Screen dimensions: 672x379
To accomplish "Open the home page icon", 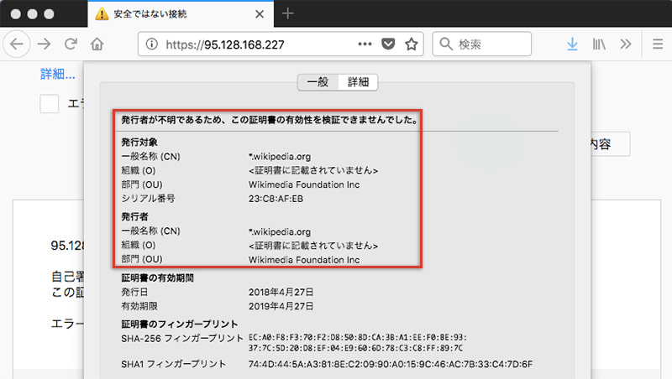I will point(97,44).
